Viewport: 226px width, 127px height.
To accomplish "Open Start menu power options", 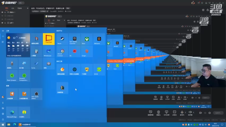I will click(x=3, y=120).
